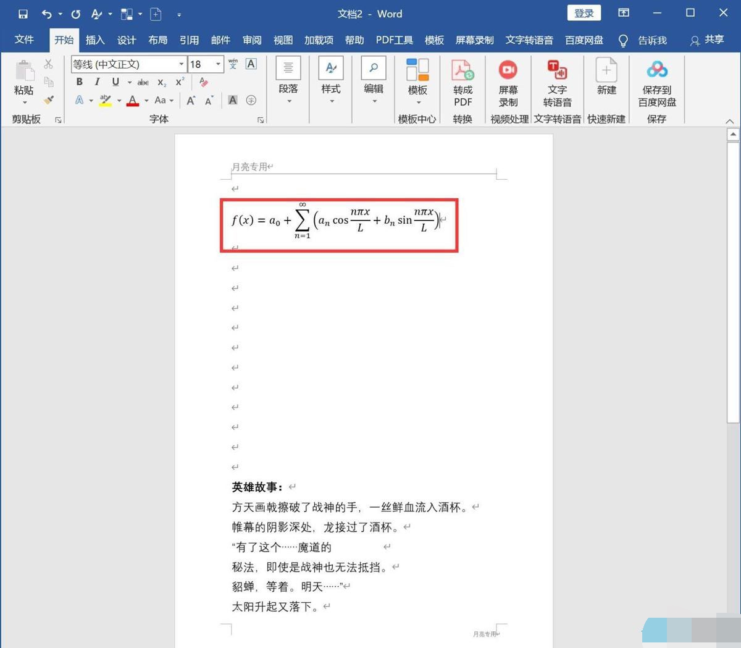Viewport: 741px width, 648px height.
Task: Click the Clear Formatting eraser icon
Action: pyautogui.click(x=204, y=82)
